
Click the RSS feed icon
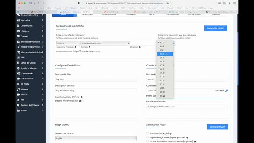point(18,100)
